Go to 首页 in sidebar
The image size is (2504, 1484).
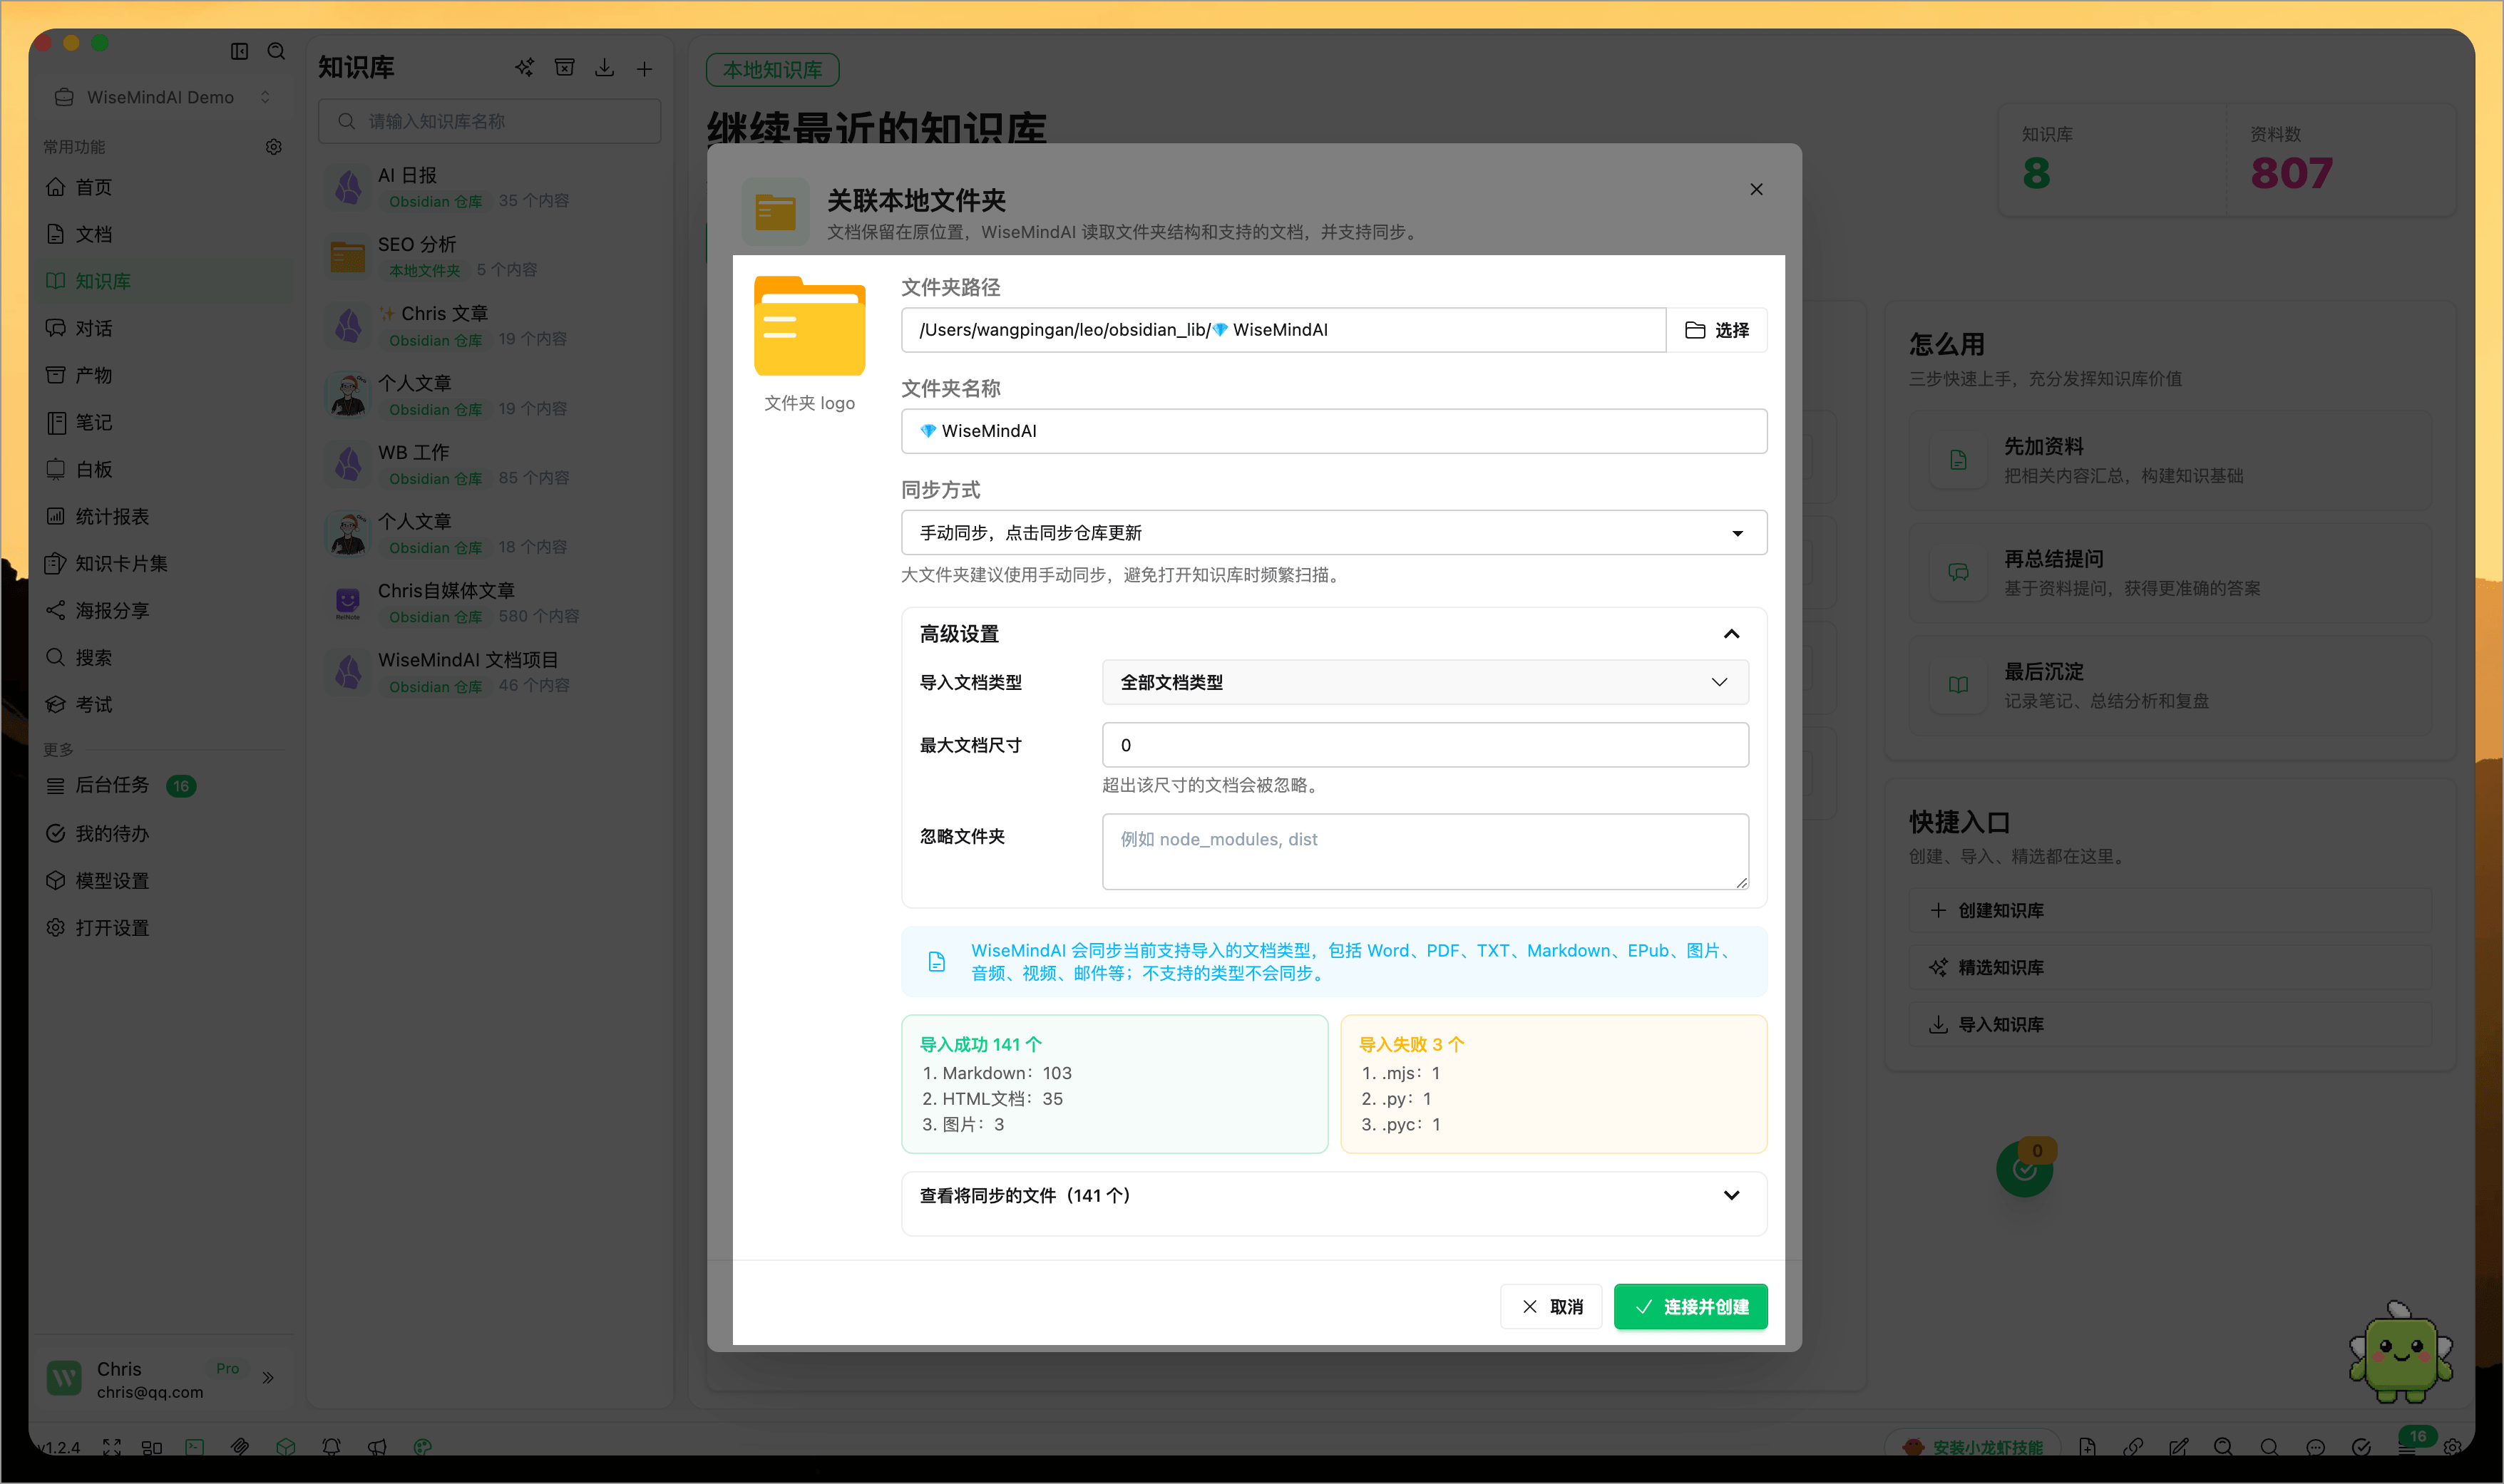pos(163,187)
